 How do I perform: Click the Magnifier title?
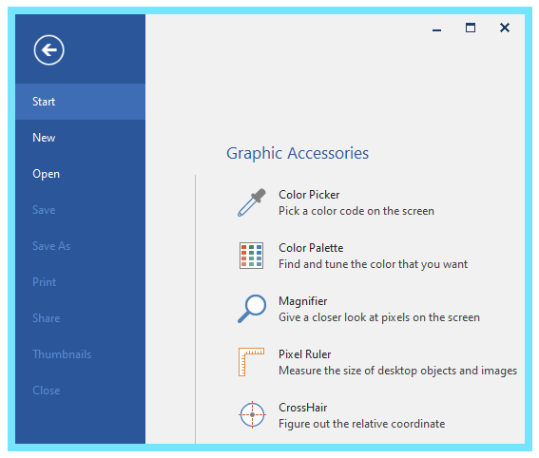[x=302, y=301]
